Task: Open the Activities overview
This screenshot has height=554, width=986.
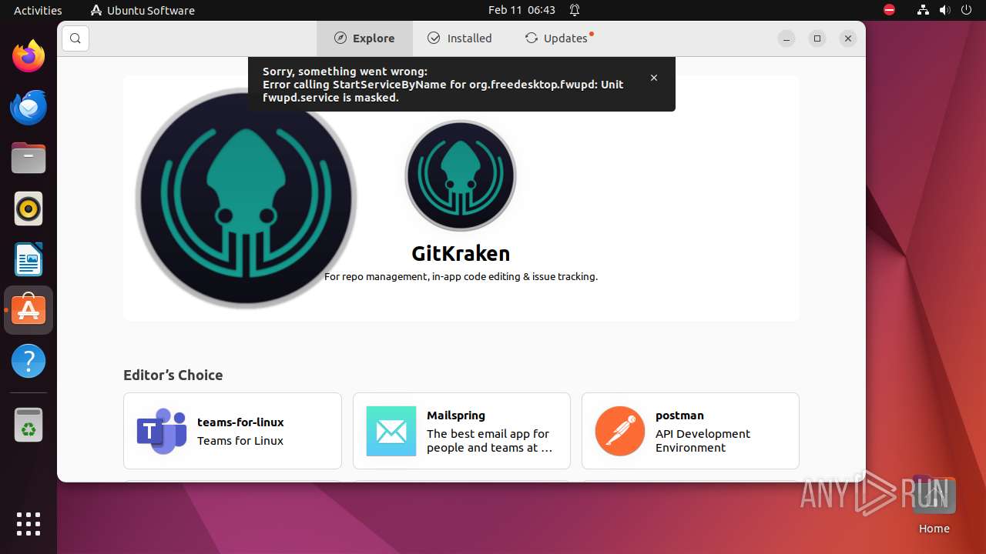Action: (x=38, y=10)
